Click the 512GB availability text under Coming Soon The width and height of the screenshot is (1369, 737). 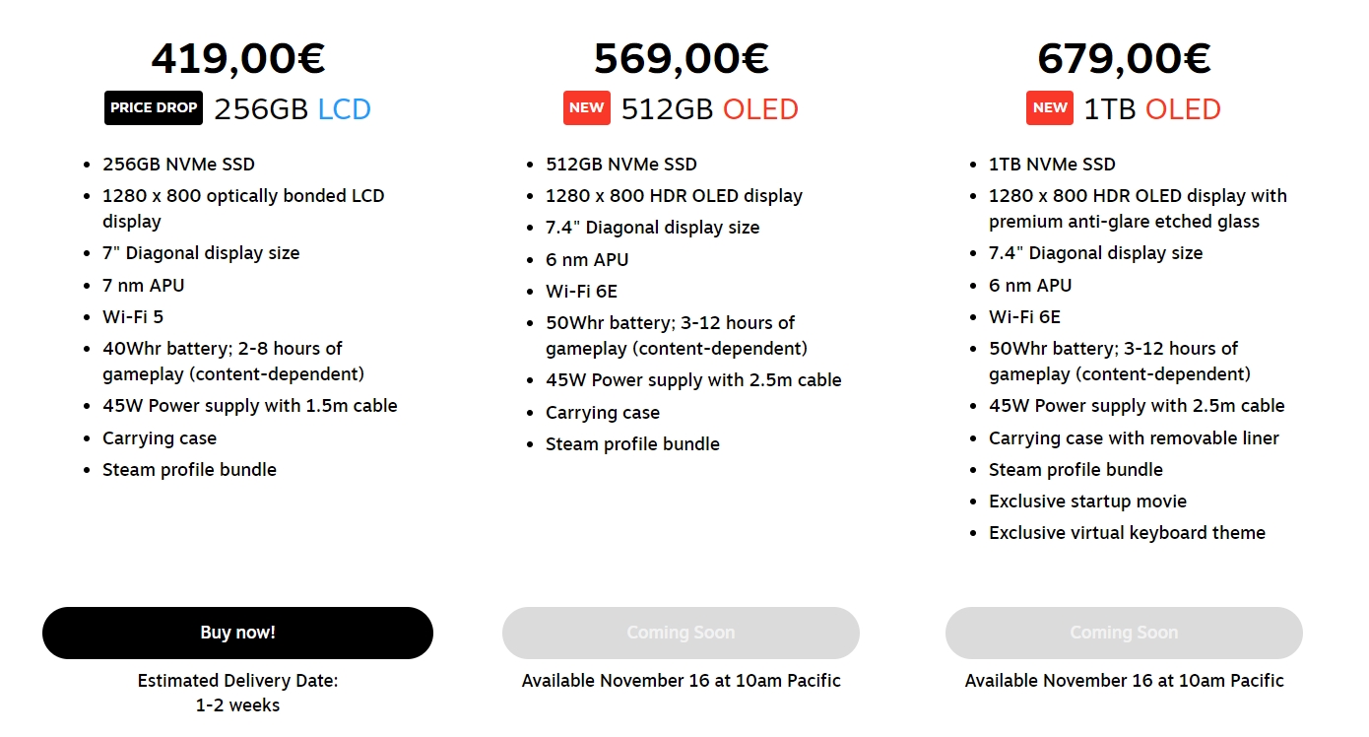681,681
